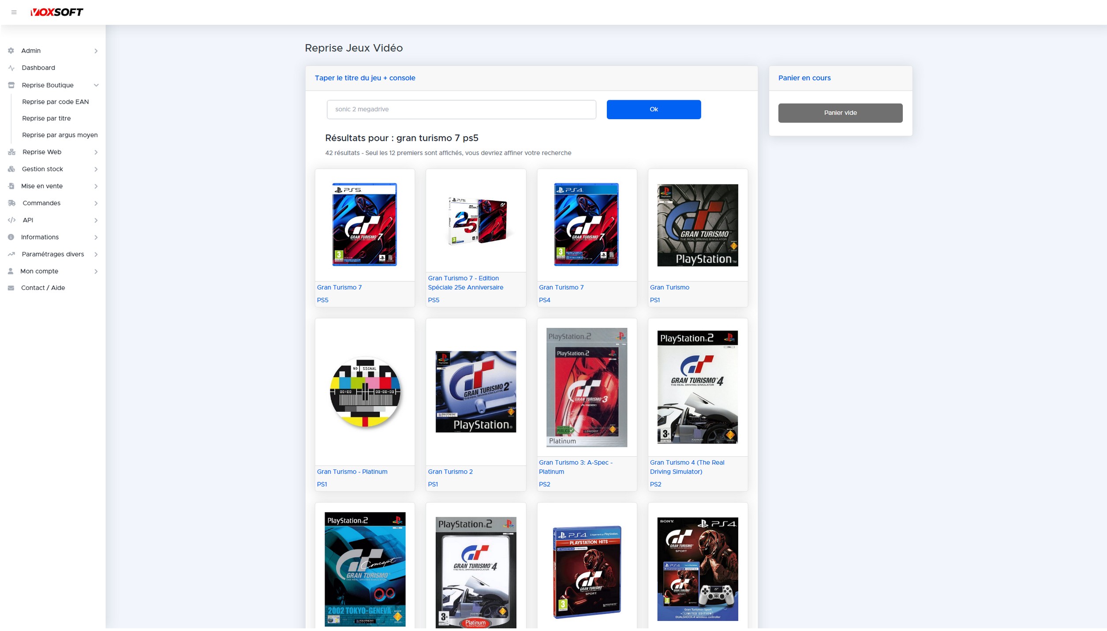
Task: Click the Gestion stock icon
Action: (11, 169)
